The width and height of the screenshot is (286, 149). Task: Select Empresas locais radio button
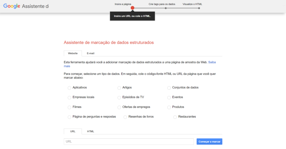70,98
